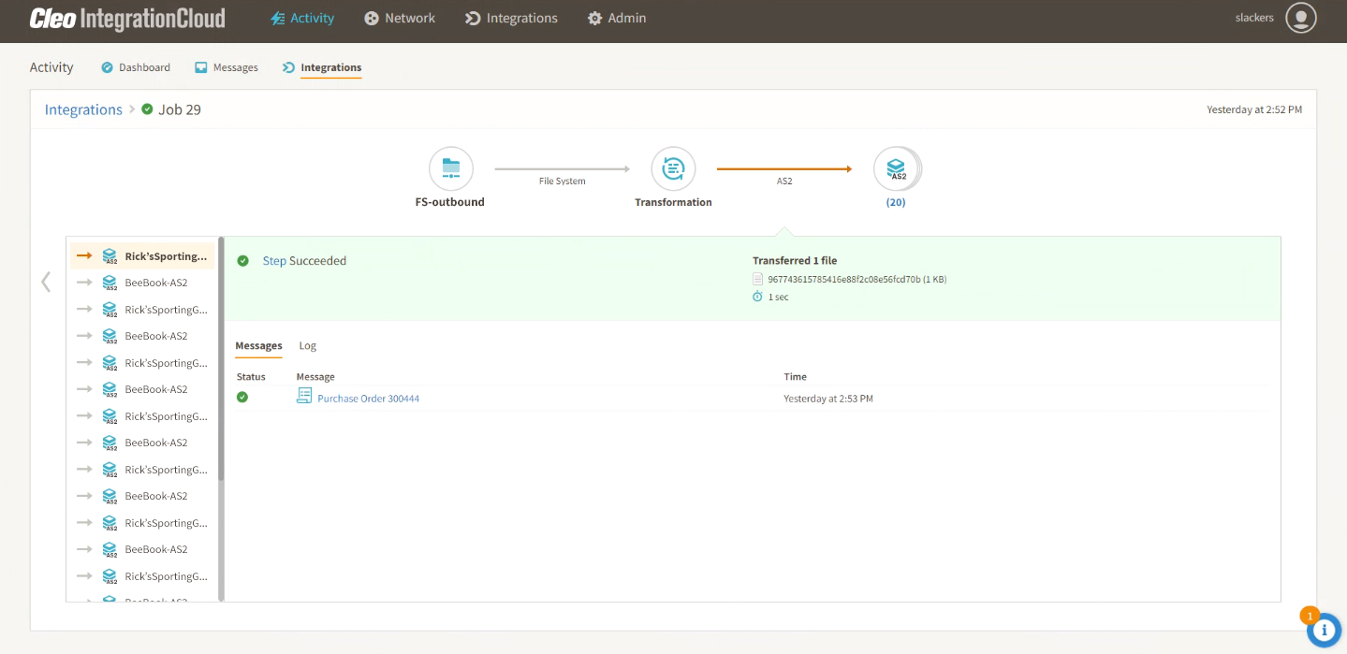
Task: Open the user profile avatar icon
Action: pyautogui.click(x=1300, y=18)
